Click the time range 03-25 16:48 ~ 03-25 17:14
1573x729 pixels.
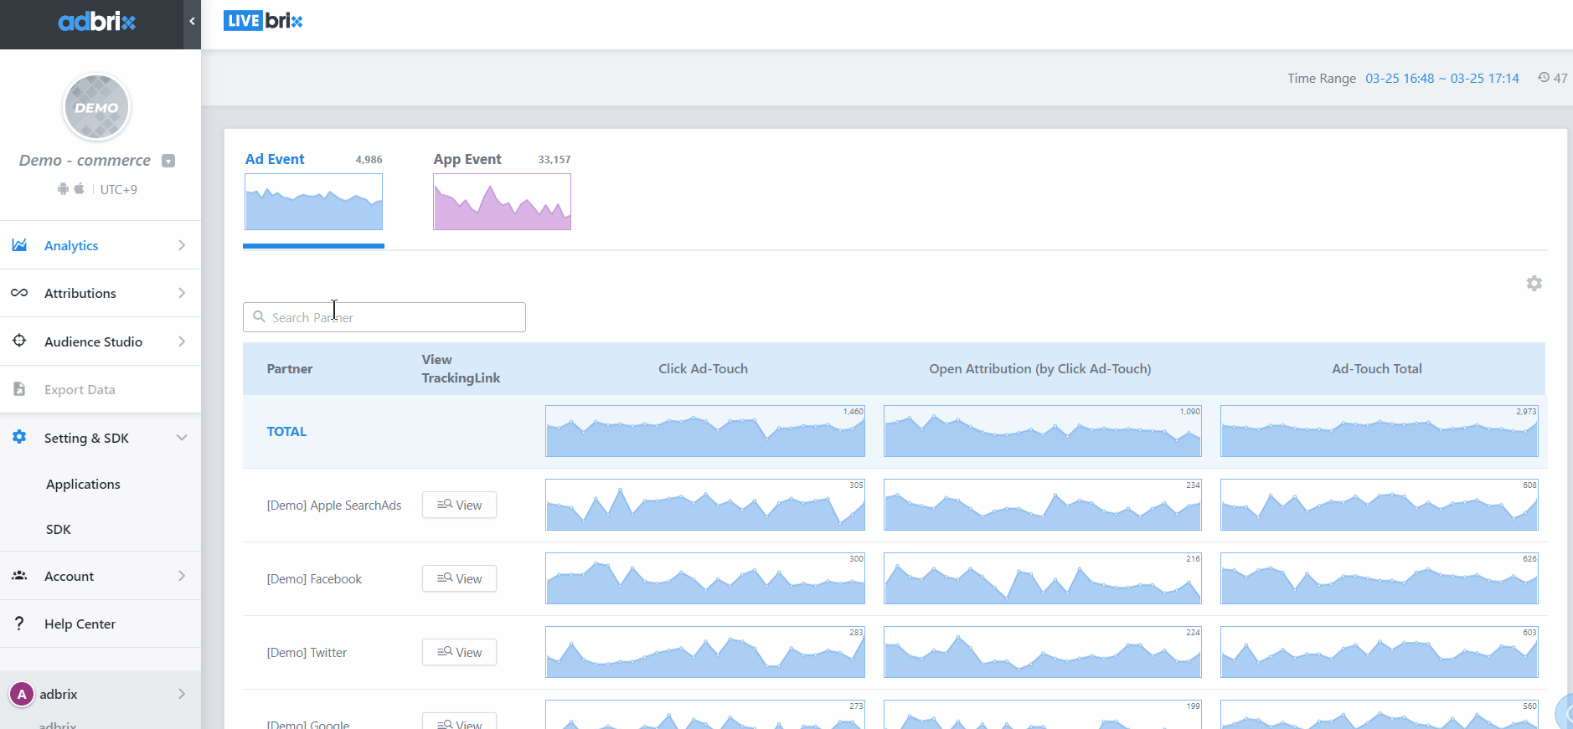click(1442, 78)
